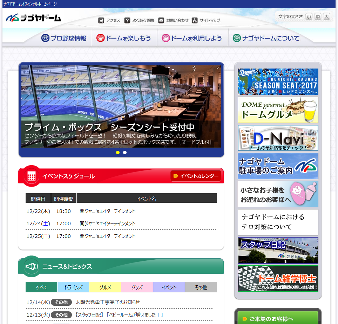Screen dimensions: 338x324
Task: Click the 12/24(土) event row title
Action: pyautogui.click(x=108, y=223)
